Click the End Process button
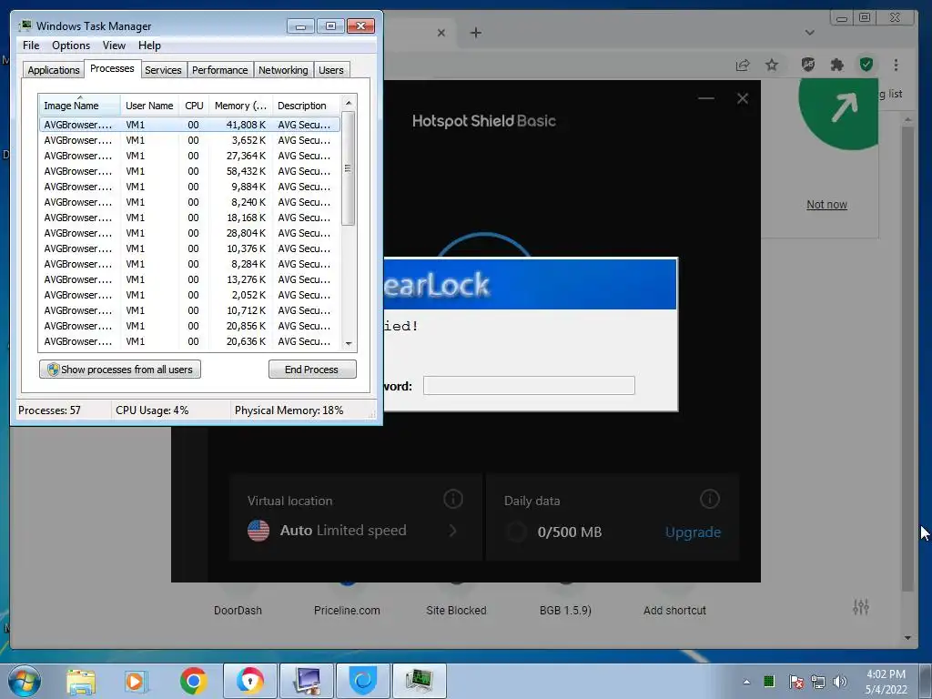Screen dimensions: 932x699 click(312, 370)
